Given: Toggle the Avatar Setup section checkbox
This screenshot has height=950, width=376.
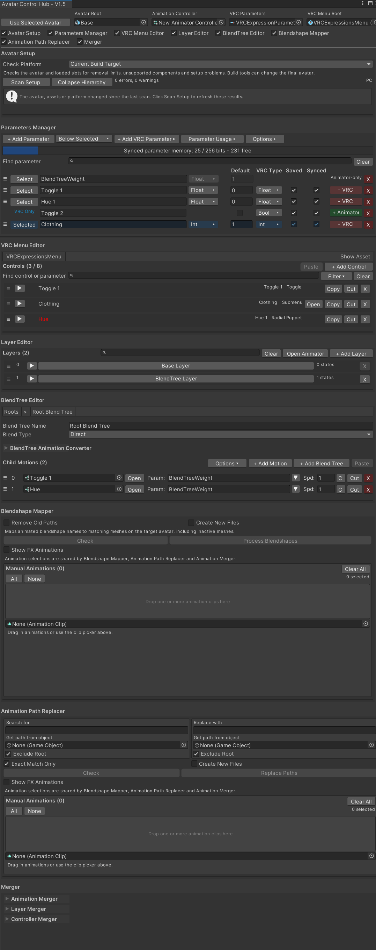Looking at the screenshot, I should [x=4, y=33].
